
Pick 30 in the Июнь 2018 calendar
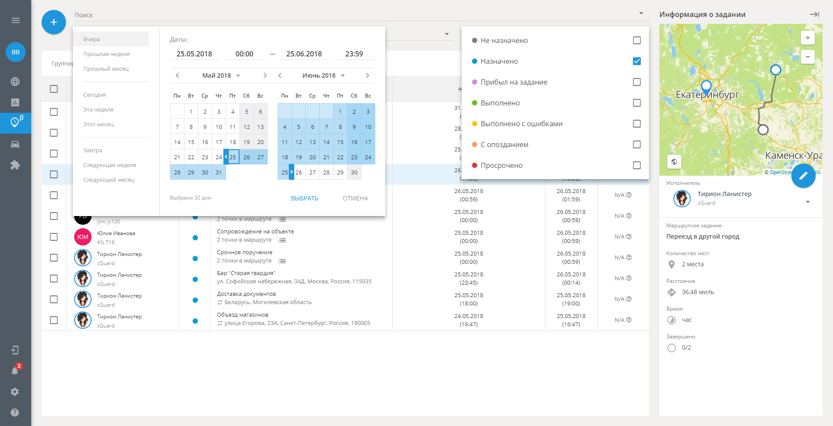click(x=354, y=172)
